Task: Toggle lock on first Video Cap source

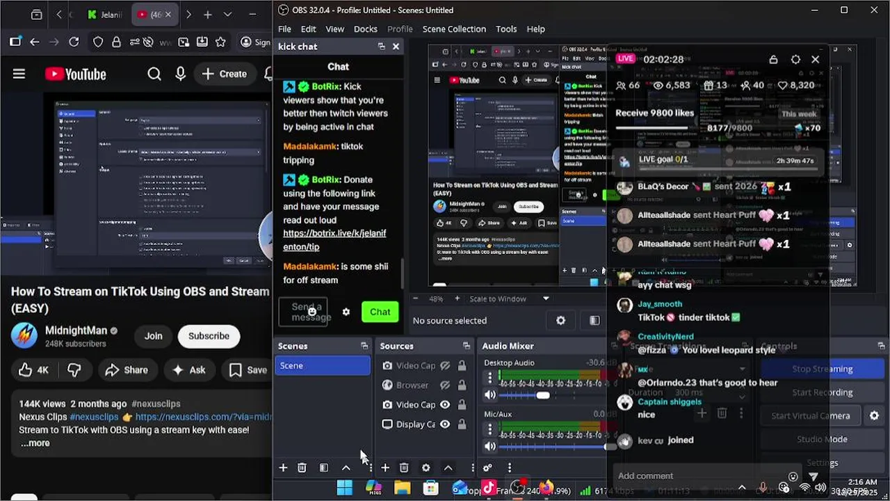Action: coord(462,365)
